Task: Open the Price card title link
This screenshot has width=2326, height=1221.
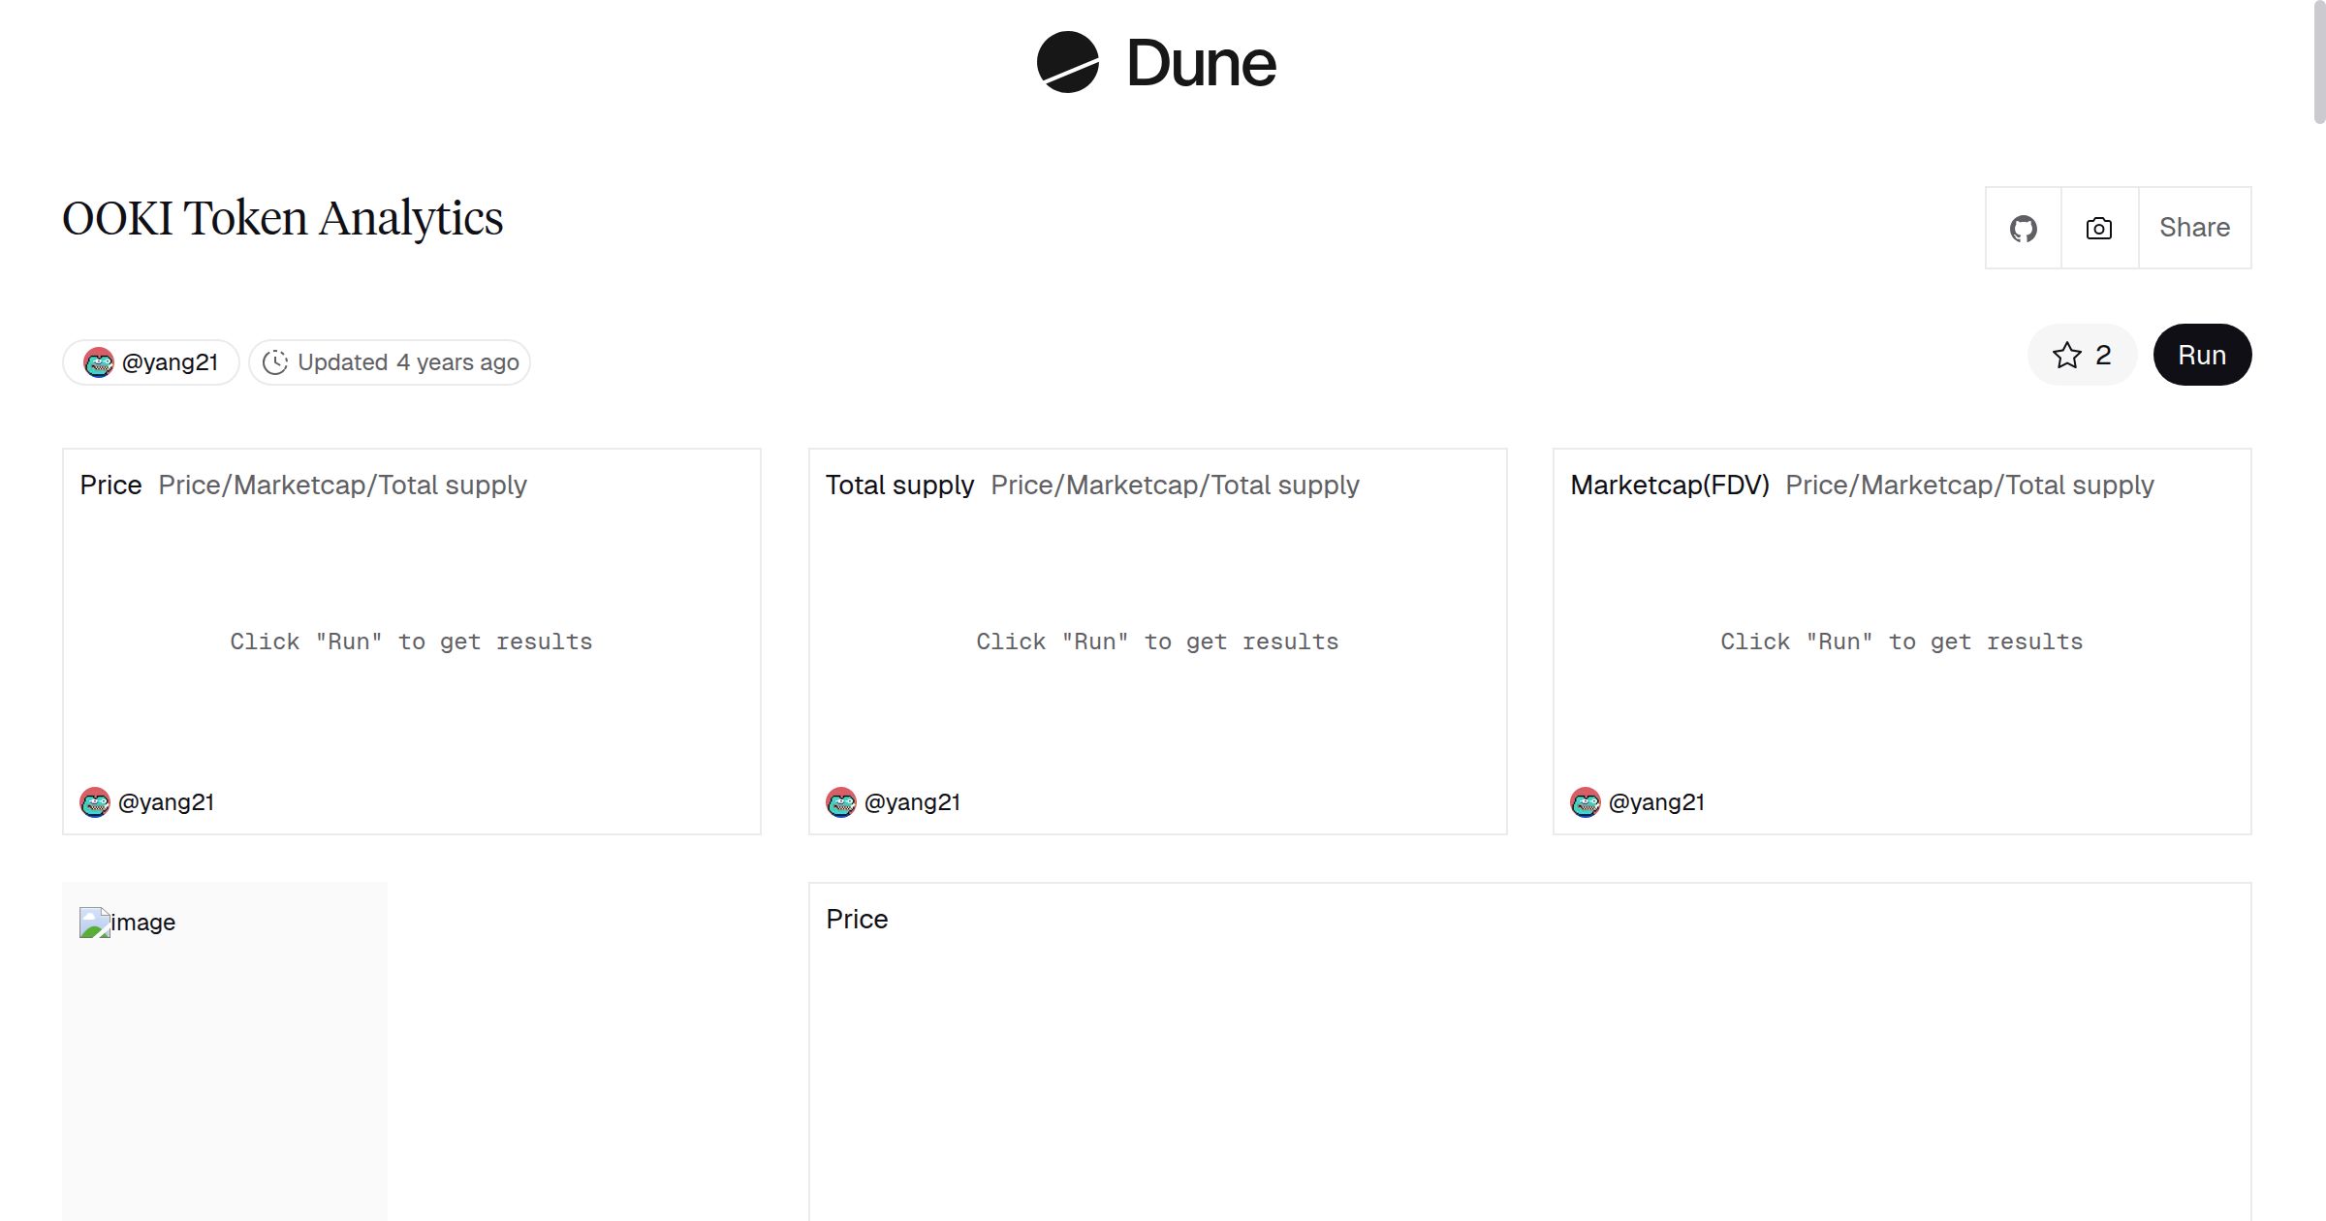Action: pyautogui.click(x=110, y=485)
